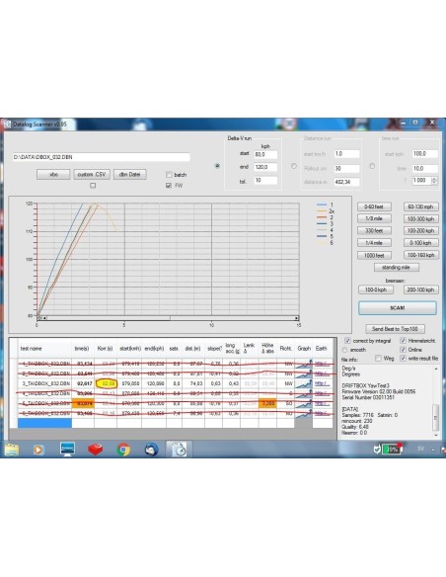Click the SCAN button
The width and height of the screenshot is (446, 577).
pos(397,308)
